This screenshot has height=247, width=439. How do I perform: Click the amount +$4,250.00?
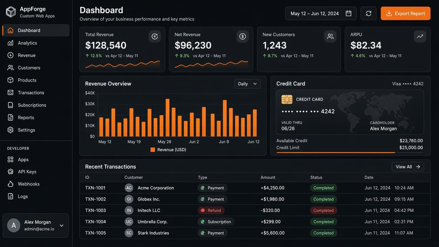pos(272,188)
